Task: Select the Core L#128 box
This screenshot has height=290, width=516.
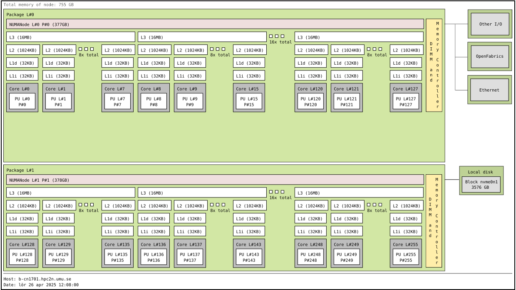Action: [x=22, y=244]
